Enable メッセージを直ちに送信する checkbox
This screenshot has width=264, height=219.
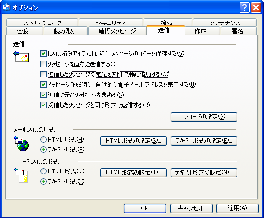pyautogui.click(x=43, y=64)
